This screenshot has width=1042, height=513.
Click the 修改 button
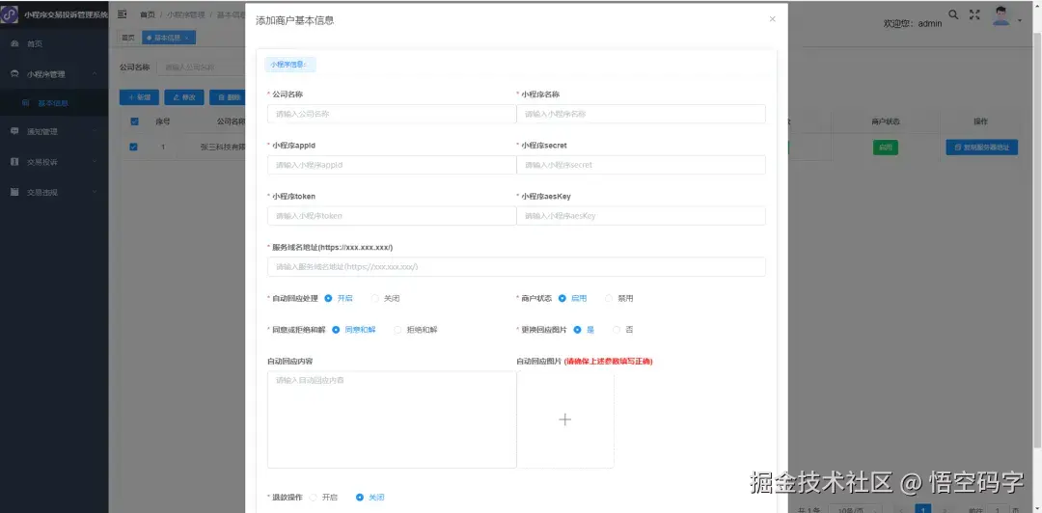(184, 97)
